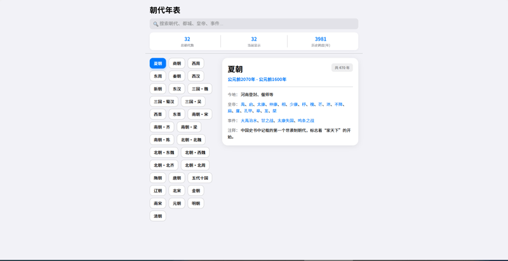
Task: Select the 北朝·西魏 chip
Action: (x=196, y=153)
